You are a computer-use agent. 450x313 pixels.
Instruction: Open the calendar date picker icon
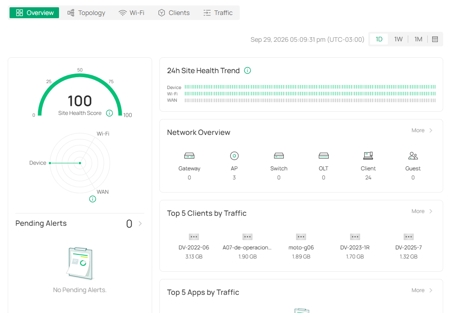coord(435,40)
